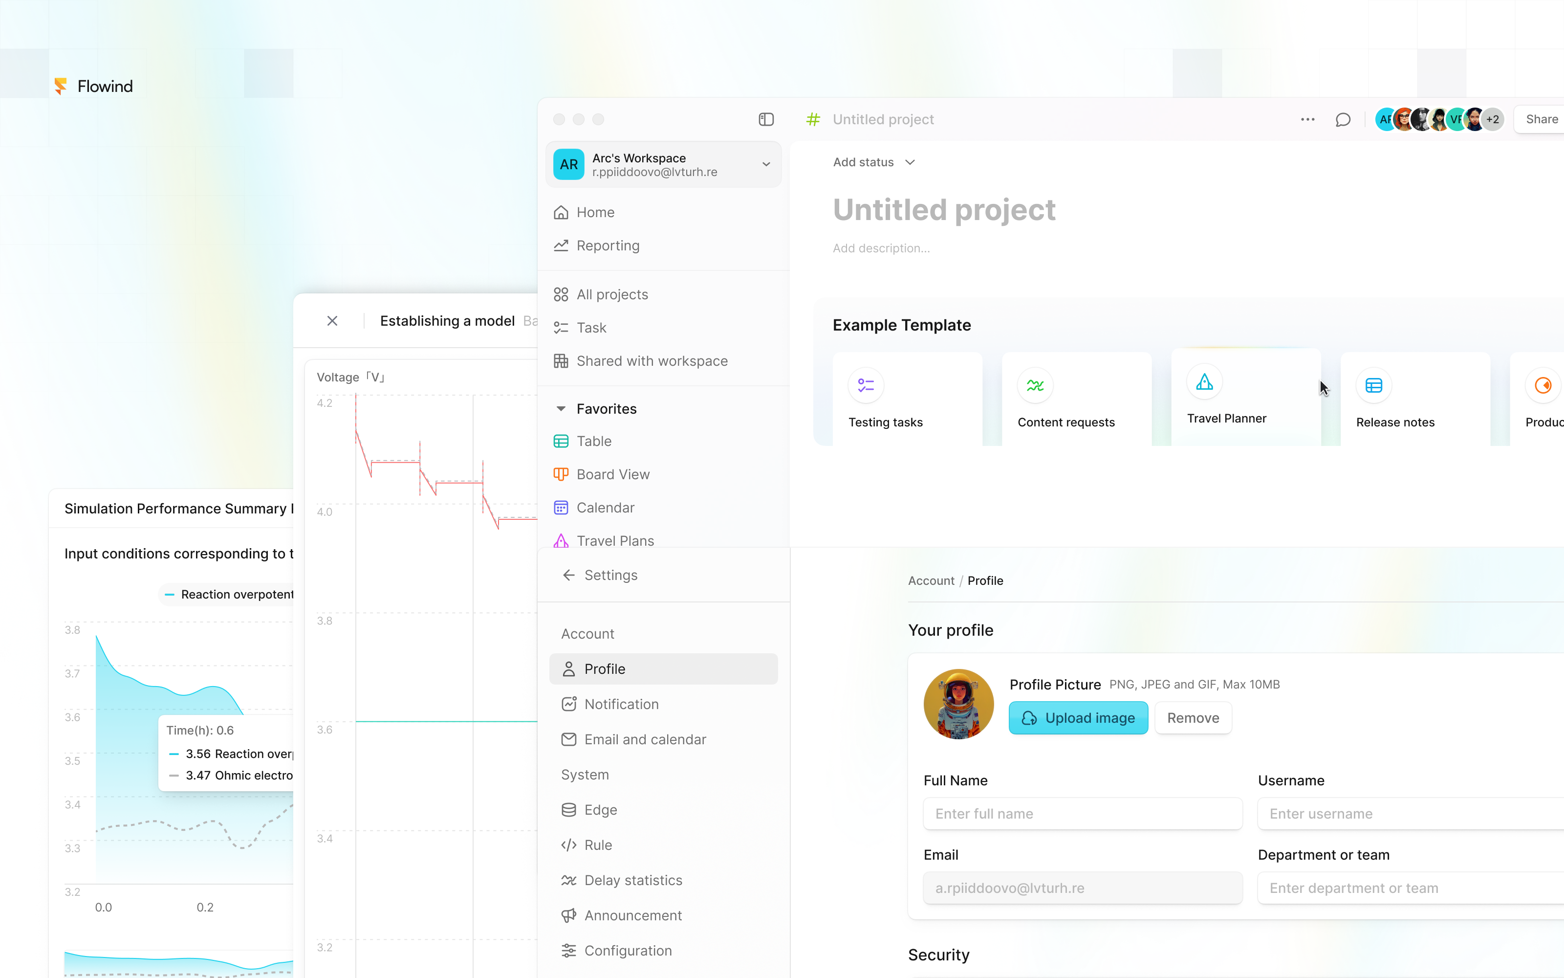Focus the Department or team field

(x=1411, y=888)
